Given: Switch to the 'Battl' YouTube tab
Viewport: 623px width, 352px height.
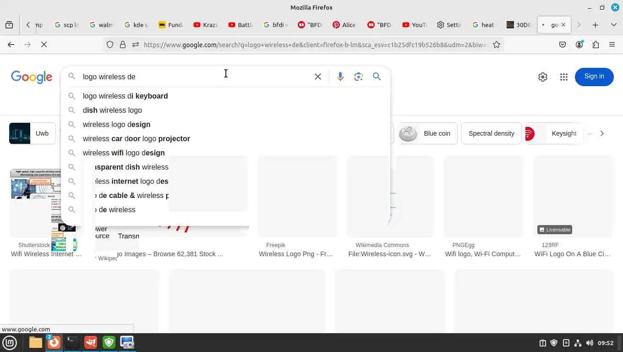Looking at the screenshot, I should tap(240, 25).
